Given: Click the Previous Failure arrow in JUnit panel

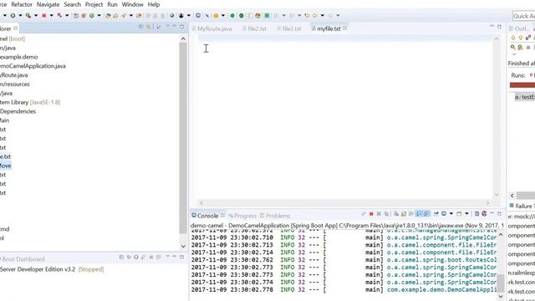Looking at the screenshot, I should [x=521, y=38].
